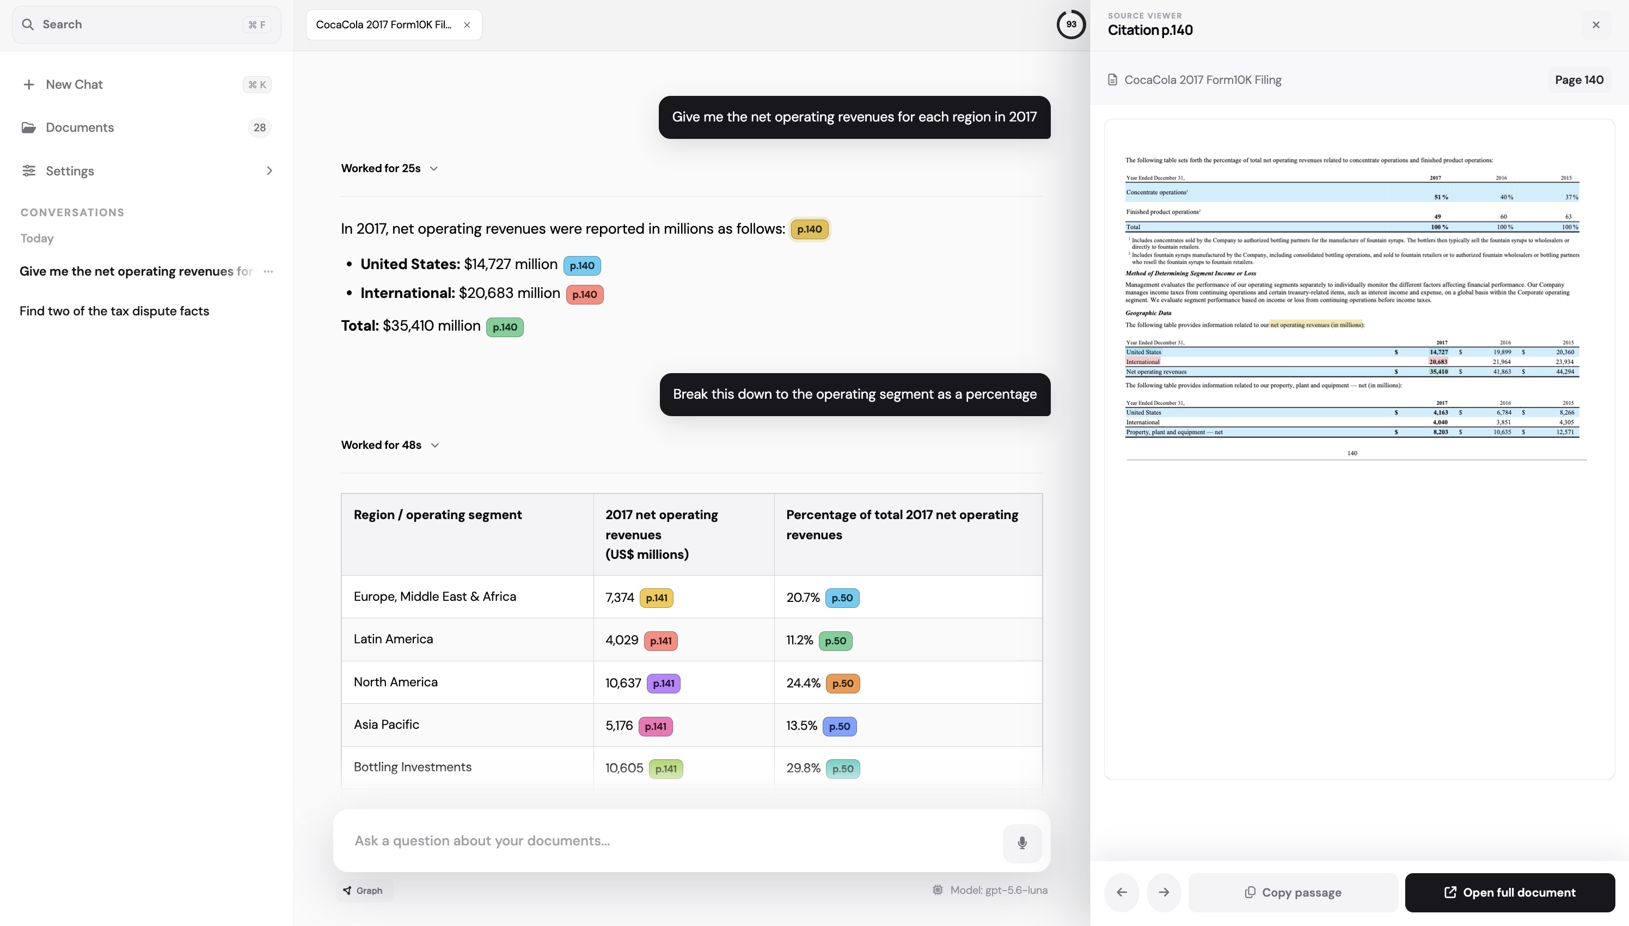
Task: Click the pink p.141 citation next to 5,176
Action: 656,726
